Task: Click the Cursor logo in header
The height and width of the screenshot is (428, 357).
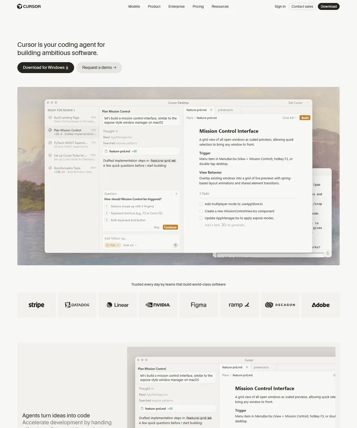Action: point(29,6)
